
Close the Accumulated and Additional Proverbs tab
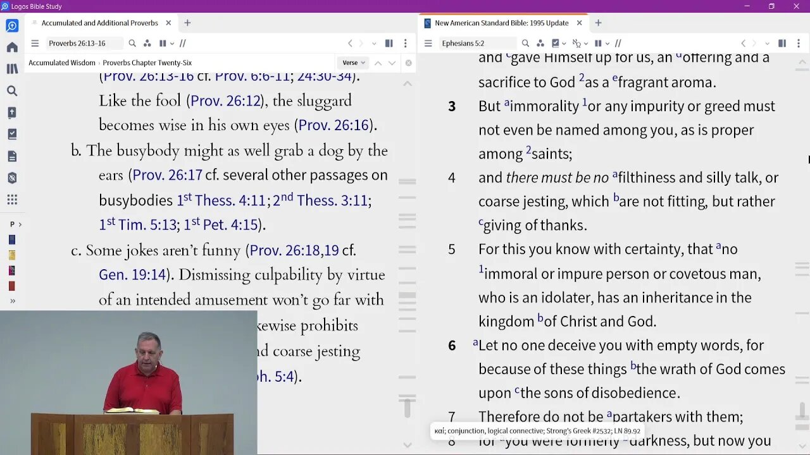pyautogui.click(x=168, y=23)
